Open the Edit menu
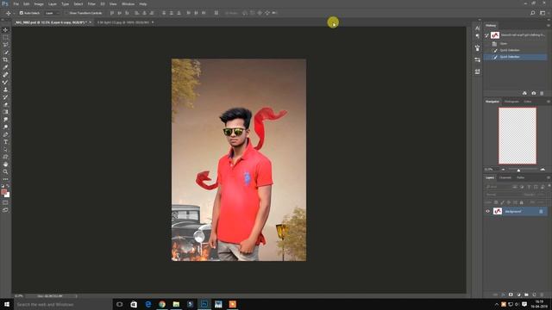The image size is (552, 310). click(x=27, y=3)
